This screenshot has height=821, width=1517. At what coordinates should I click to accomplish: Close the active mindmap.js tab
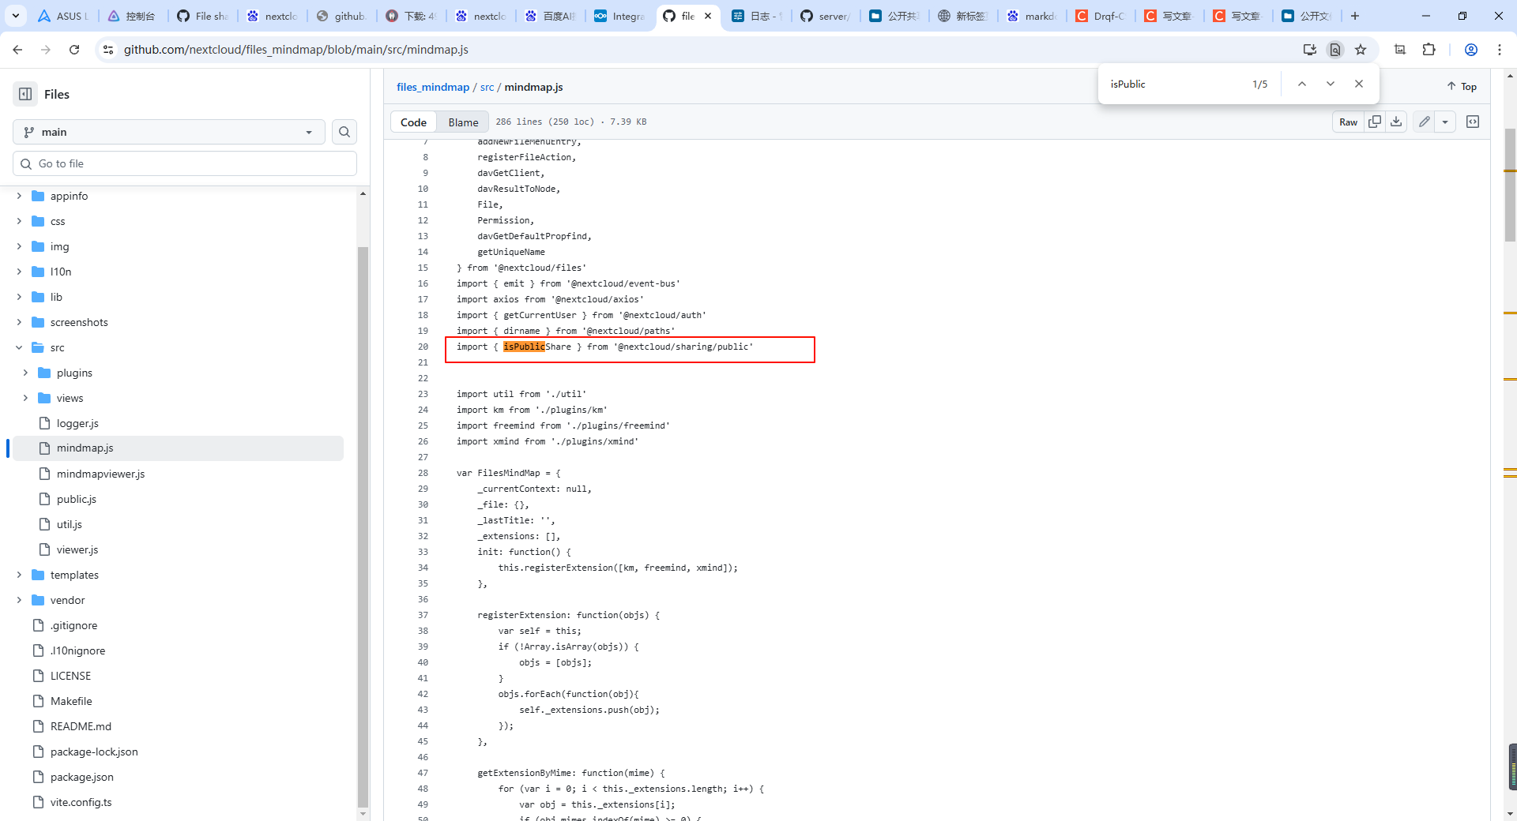708,16
